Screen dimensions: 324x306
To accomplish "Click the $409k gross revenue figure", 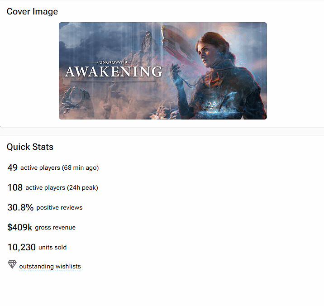I will click(x=19, y=227).
